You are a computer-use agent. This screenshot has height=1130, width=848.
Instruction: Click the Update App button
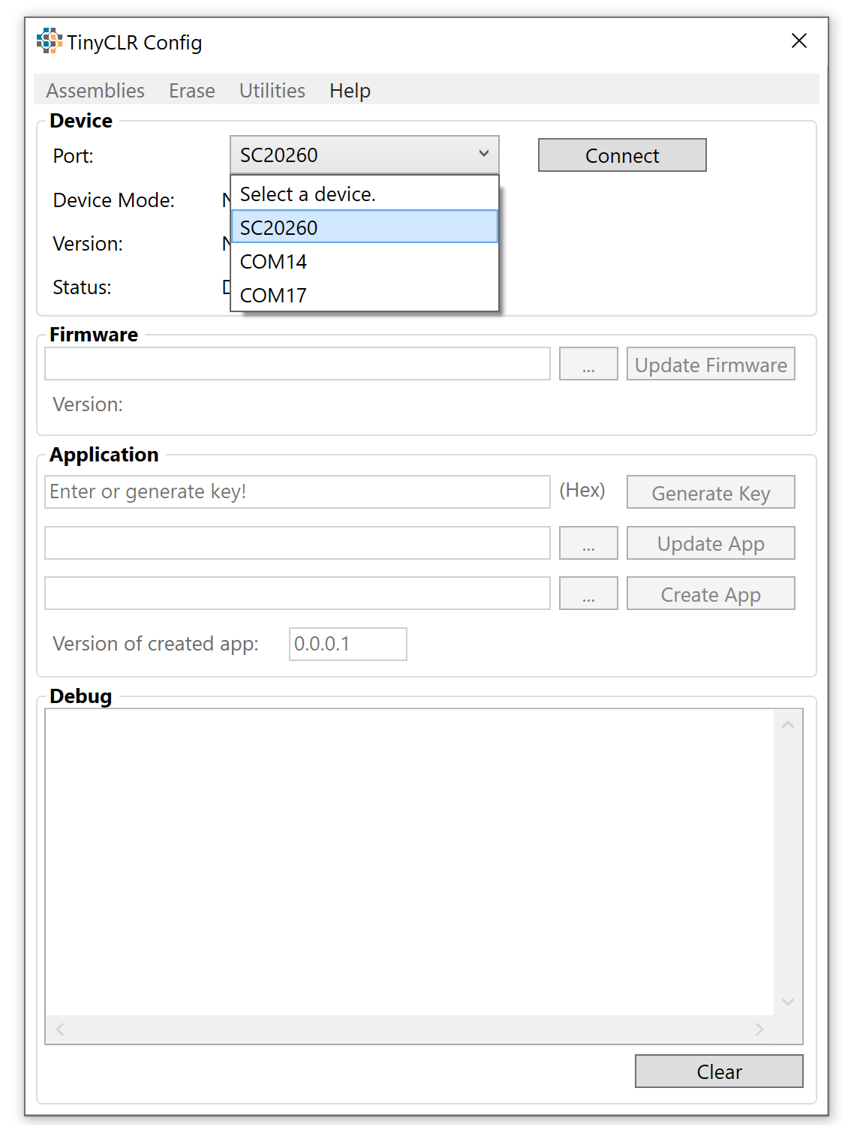[711, 542]
